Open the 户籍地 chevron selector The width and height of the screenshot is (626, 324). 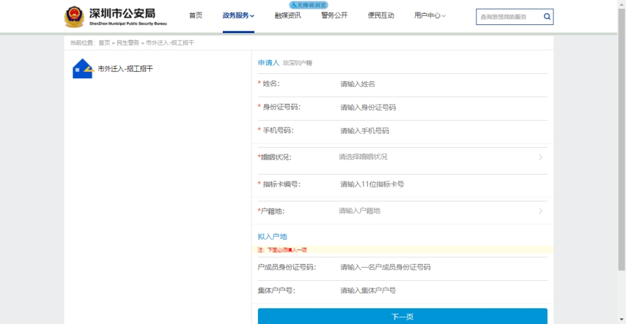[541, 211]
